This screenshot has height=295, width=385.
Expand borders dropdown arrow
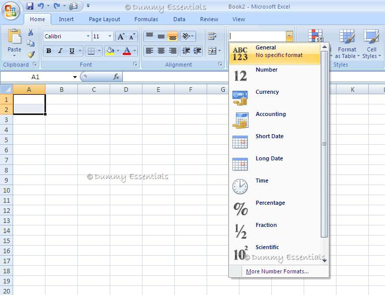tap(99, 51)
